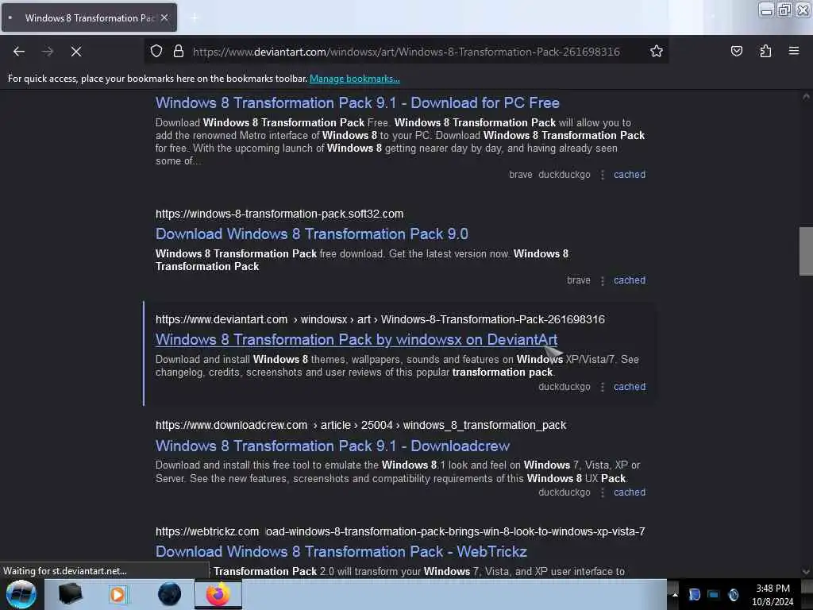Open black box app in taskbar
The width and height of the screenshot is (813, 610).
(x=70, y=594)
